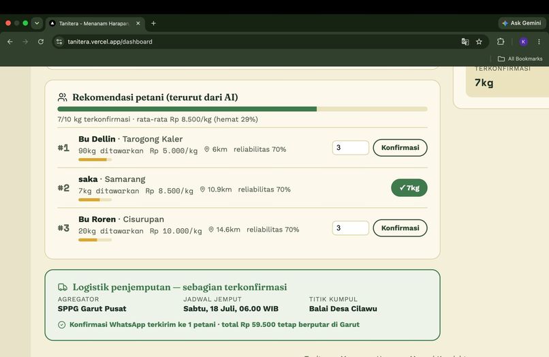
Task: Click the location pin next to 14.6km
Action: tap(211, 230)
